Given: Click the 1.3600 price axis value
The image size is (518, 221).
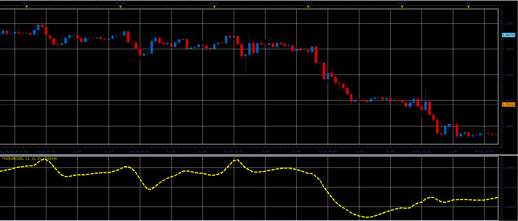Looking at the screenshot, I should click(508, 75).
